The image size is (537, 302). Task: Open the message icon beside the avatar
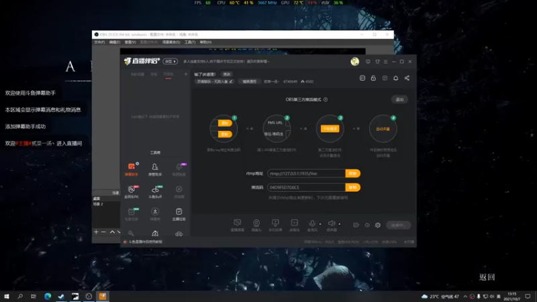pos(368,62)
